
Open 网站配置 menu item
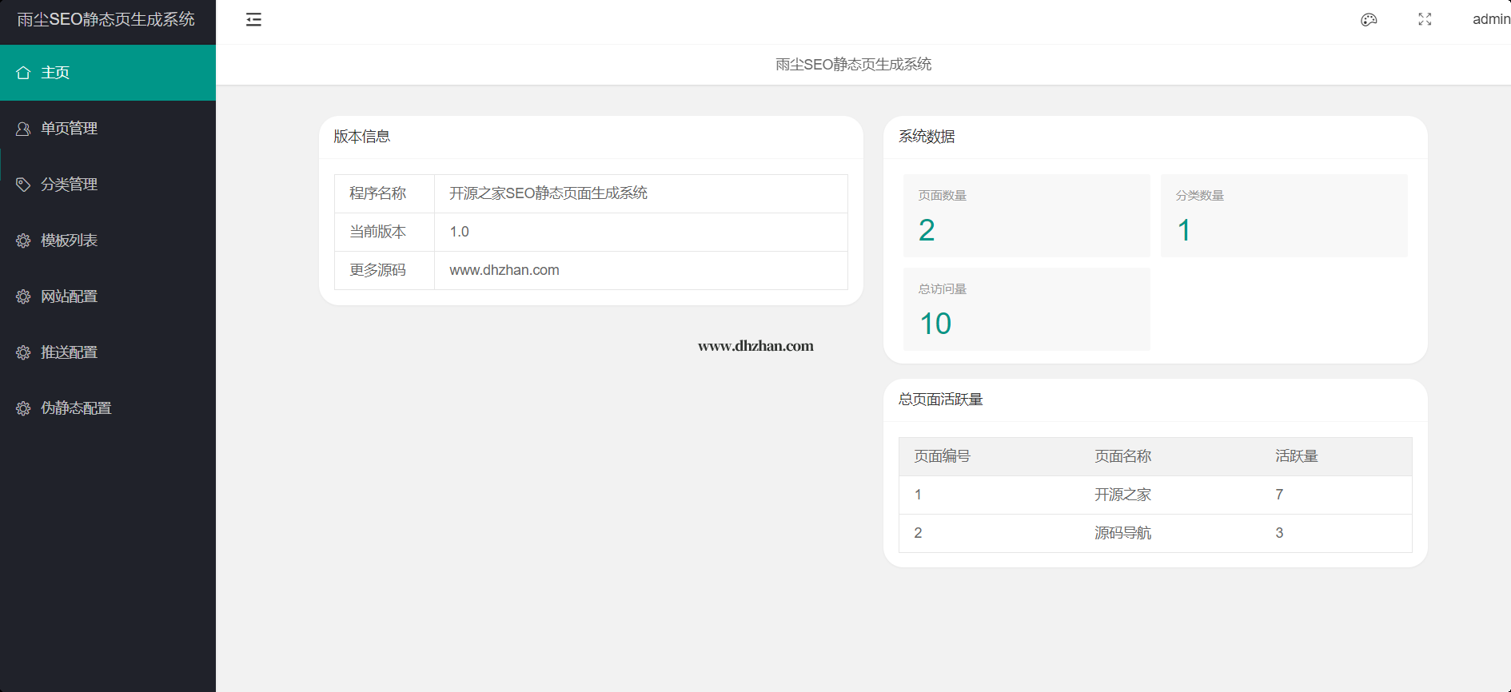tap(70, 296)
